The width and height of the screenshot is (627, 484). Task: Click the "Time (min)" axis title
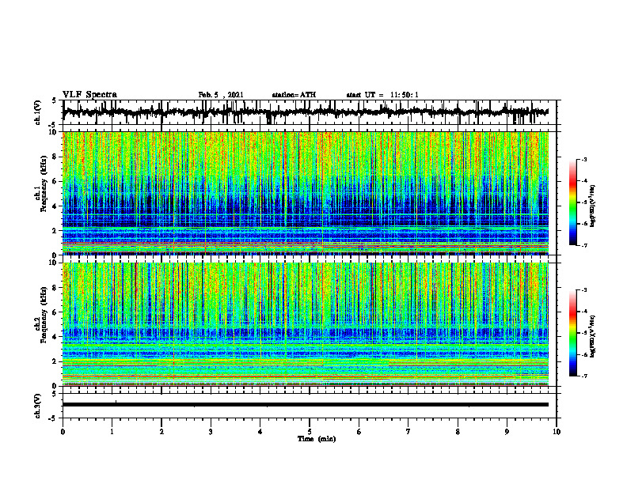tap(317, 439)
